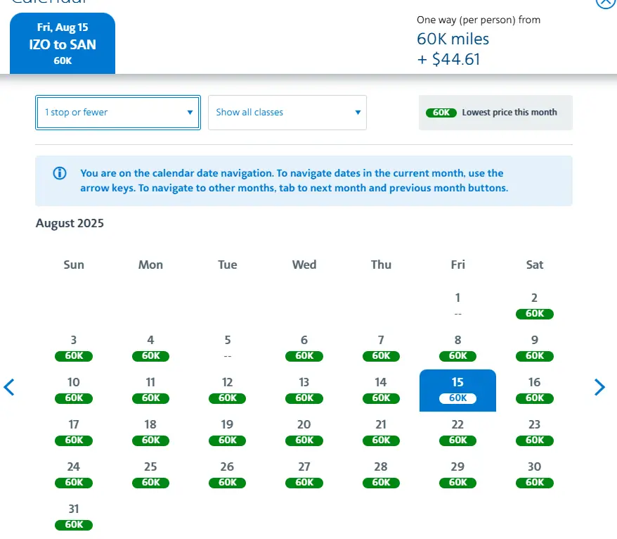Open the '1 stop or fewer' dropdown
This screenshot has height=539, width=617.
118,113
